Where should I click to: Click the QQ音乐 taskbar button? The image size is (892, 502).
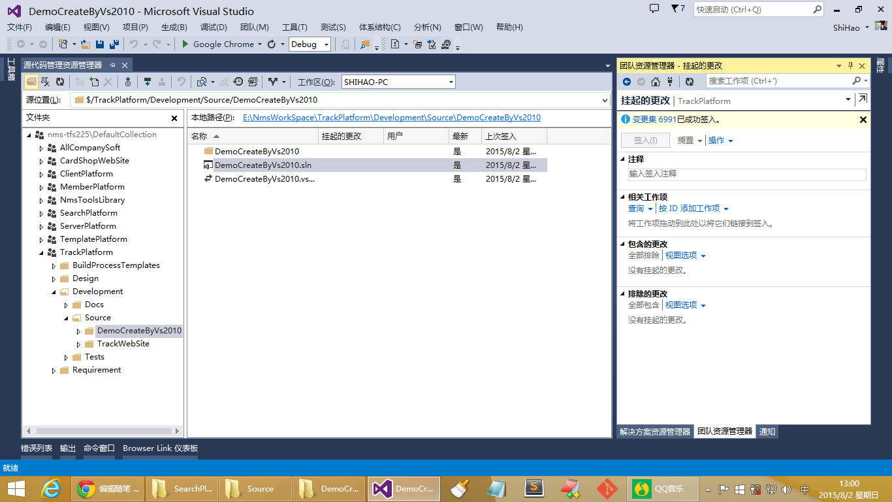pos(662,488)
